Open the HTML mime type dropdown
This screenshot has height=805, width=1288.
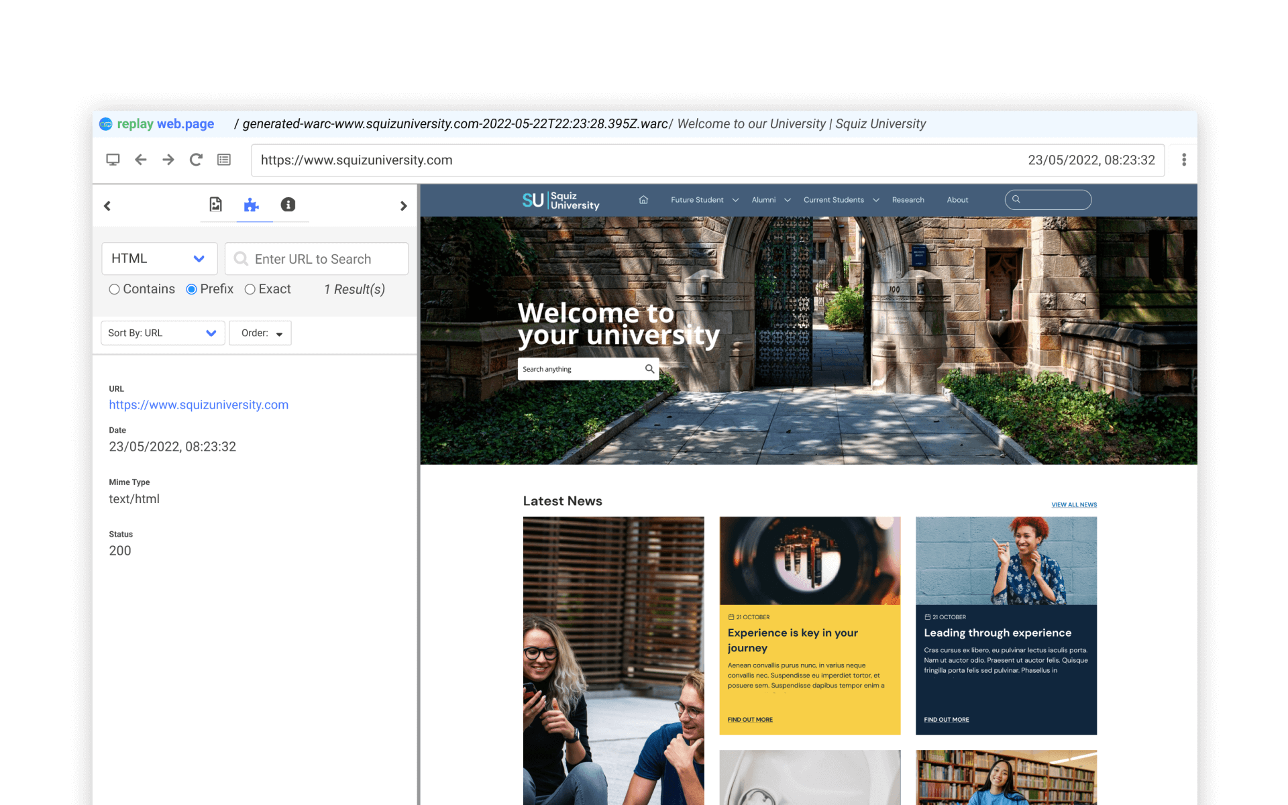click(x=159, y=258)
